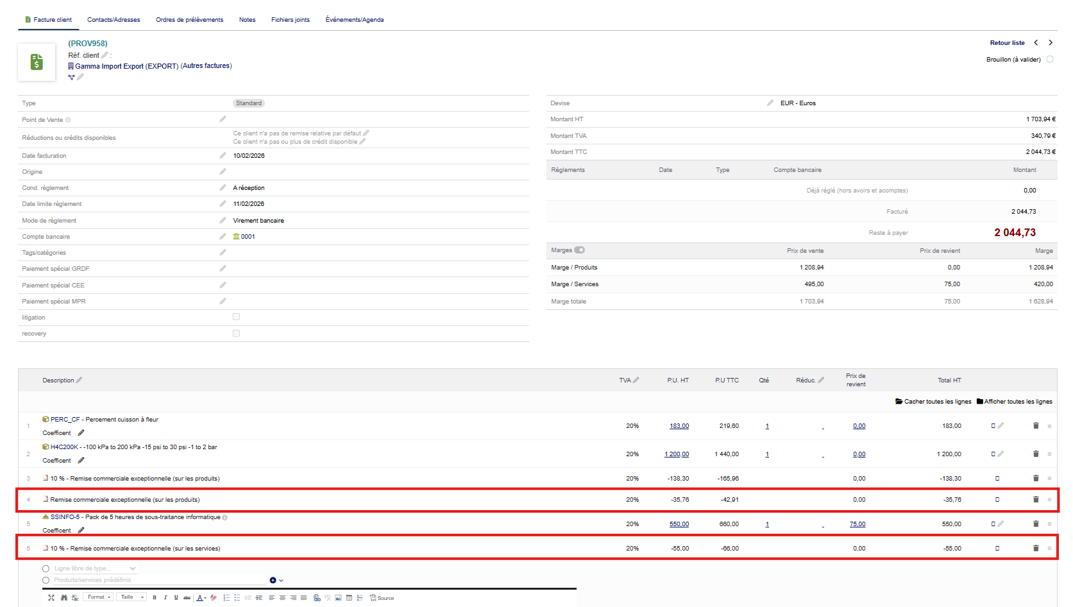Screen dimensions: 1073x607
Task: Expand the Ligne libre de type dropdown
Action: click(x=133, y=569)
